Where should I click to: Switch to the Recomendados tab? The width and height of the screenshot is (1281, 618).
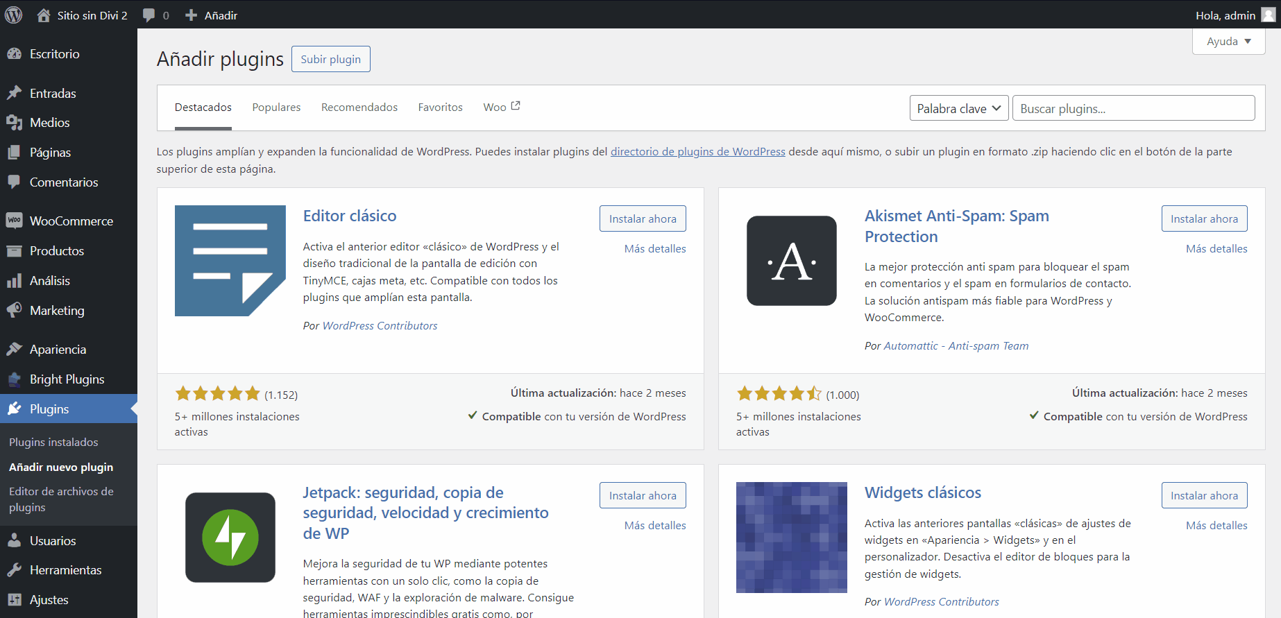(x=359, y=108)
